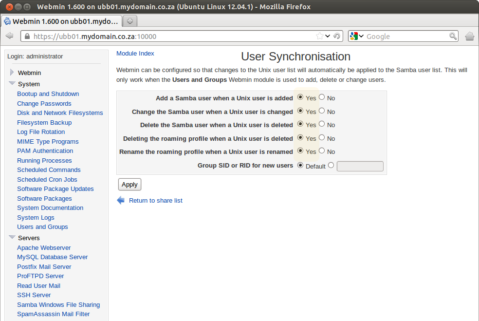Follow the Return to share list link

[155, 201]
